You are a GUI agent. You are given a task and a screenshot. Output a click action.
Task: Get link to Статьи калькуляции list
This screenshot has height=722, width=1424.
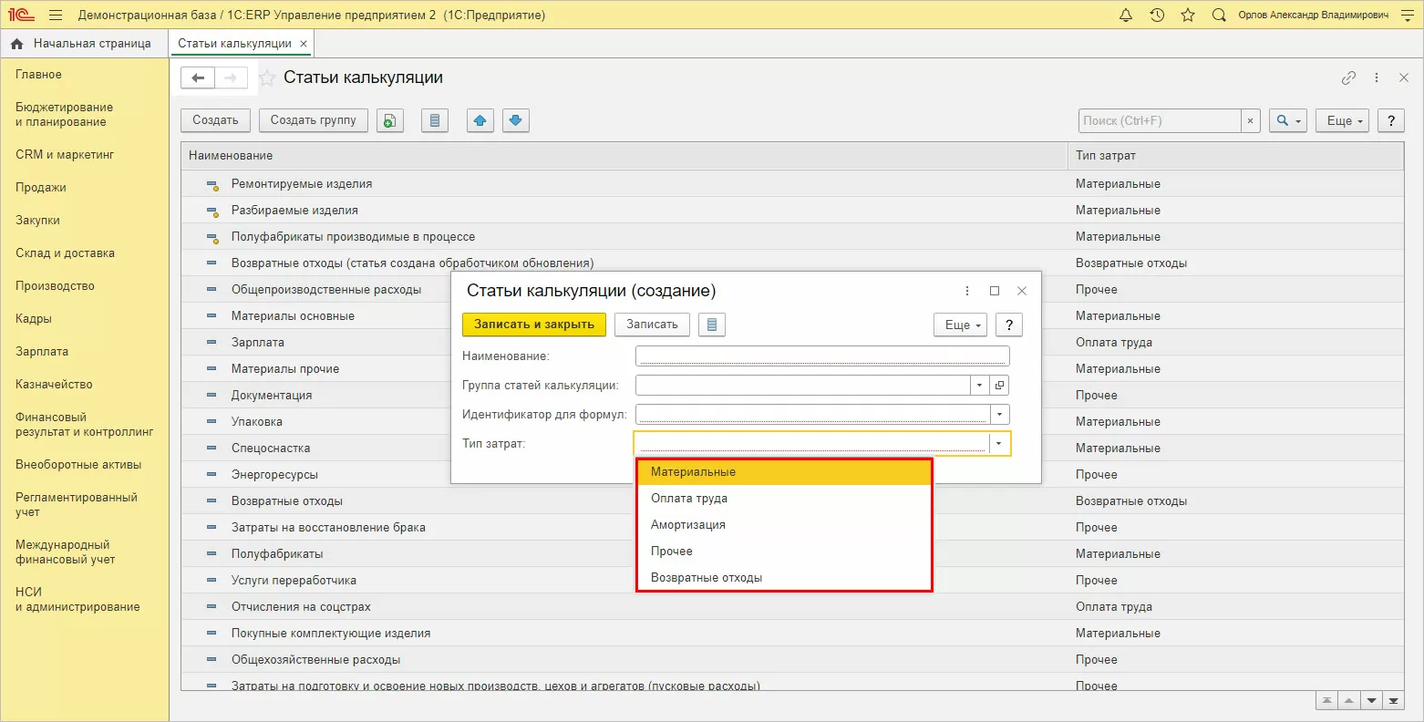[1348, 78]
